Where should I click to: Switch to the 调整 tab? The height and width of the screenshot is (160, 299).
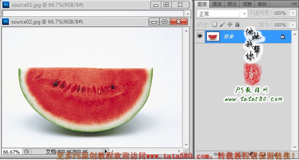[247, 4]
